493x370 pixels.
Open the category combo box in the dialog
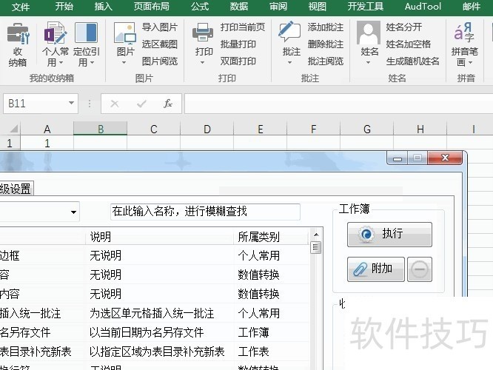tap(73, 212)
